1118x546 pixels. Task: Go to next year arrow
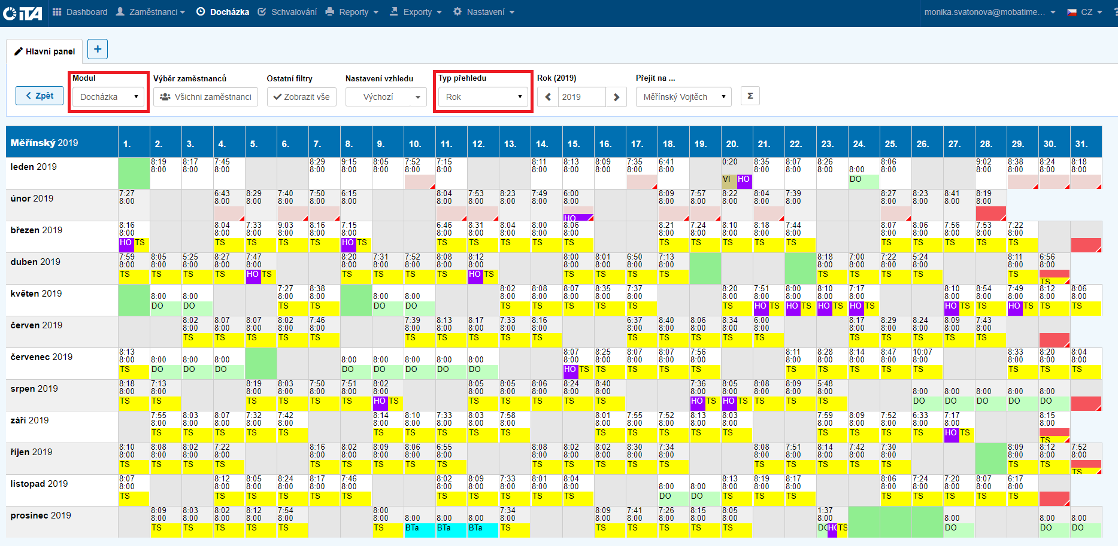tap(616, 97)
